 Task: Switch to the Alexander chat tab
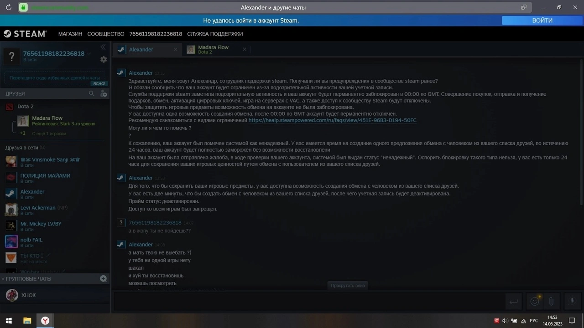(147, 49)
